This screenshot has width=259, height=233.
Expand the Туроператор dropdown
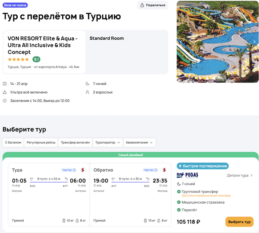click(x=107, y=142)
